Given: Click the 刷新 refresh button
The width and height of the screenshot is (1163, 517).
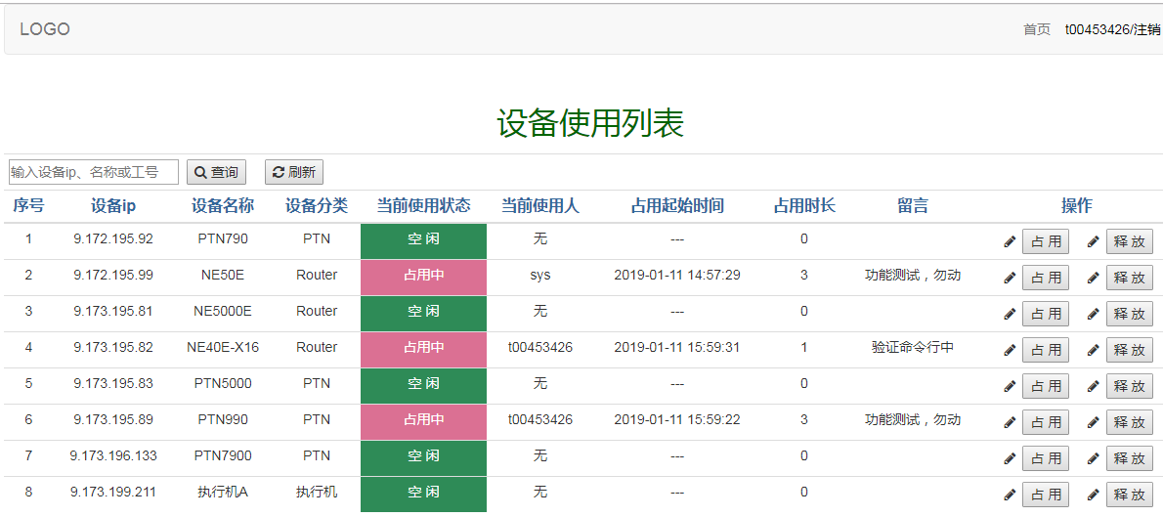Looking at the screenshot, I should coord(294,172).
